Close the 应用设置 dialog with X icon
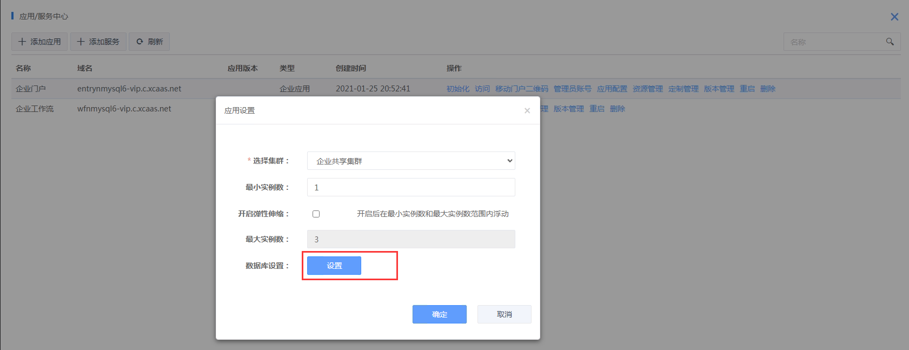The height and width of the screenshot is (350, 909). point(527,110)
